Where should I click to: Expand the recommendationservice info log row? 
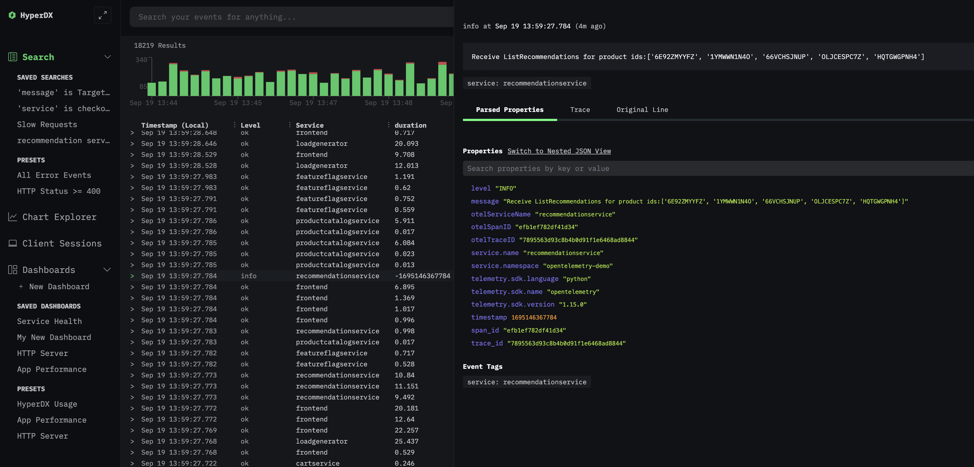point(132,276)
